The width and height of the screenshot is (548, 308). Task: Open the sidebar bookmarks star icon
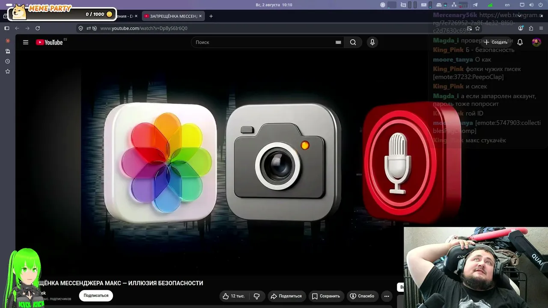point(7,71)
